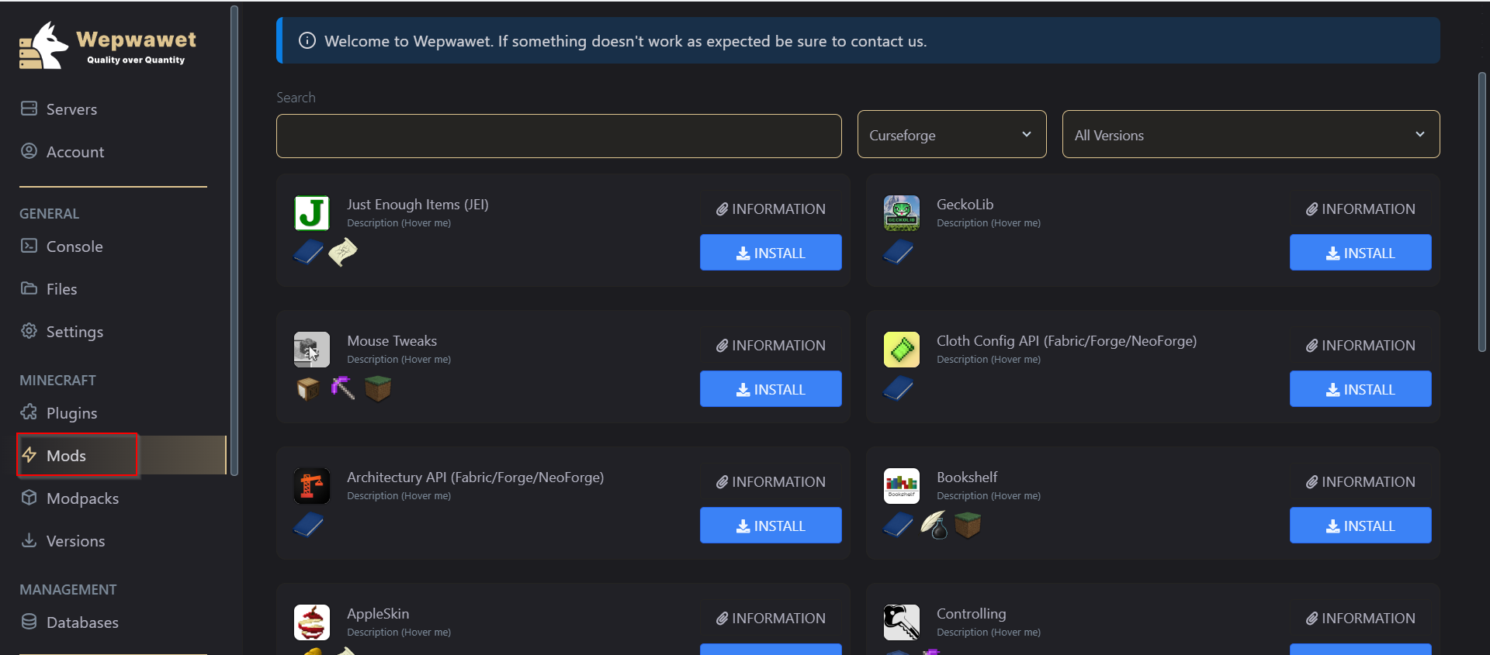The height and width of the screenshot is (655, 1490).
Task: Click the Versions download icon
Action: click(x=29, y=540)
